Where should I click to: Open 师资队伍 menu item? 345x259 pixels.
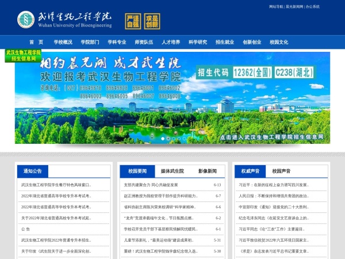pos(144,42)
